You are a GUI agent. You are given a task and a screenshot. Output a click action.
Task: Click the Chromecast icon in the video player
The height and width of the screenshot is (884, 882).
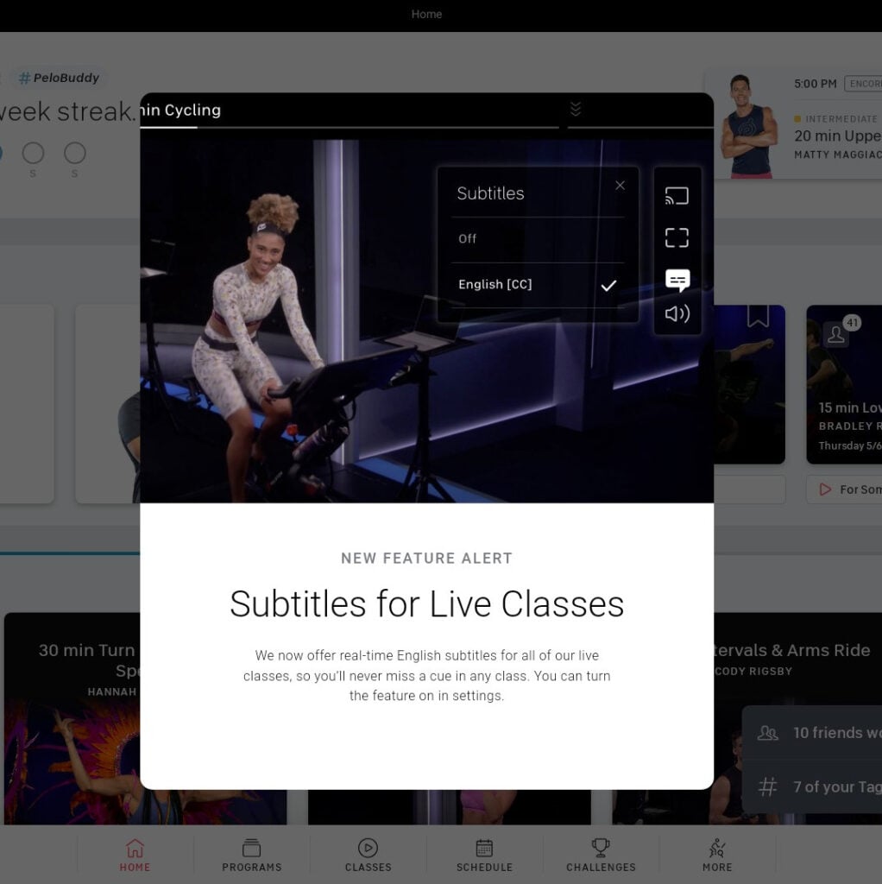(x=677, y=195)
